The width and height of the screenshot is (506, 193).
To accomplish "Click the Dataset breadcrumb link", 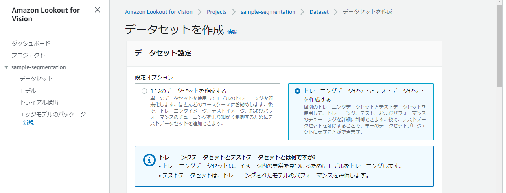I will pos(319,12).
